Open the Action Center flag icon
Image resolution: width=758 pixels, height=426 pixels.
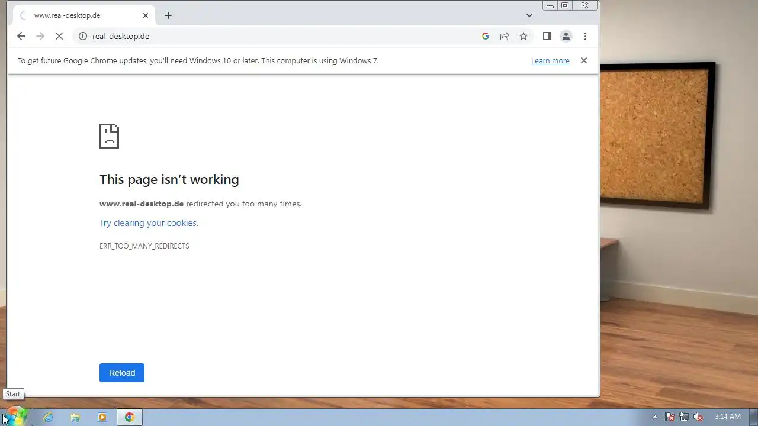pos(670,417)
